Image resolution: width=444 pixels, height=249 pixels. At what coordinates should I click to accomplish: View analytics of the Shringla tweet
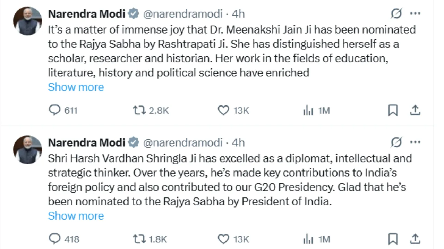[x=308, y=239]
